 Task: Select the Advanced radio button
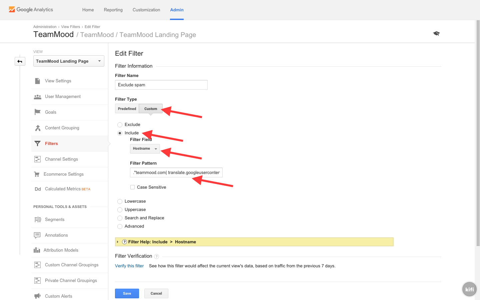pos(120,226)
